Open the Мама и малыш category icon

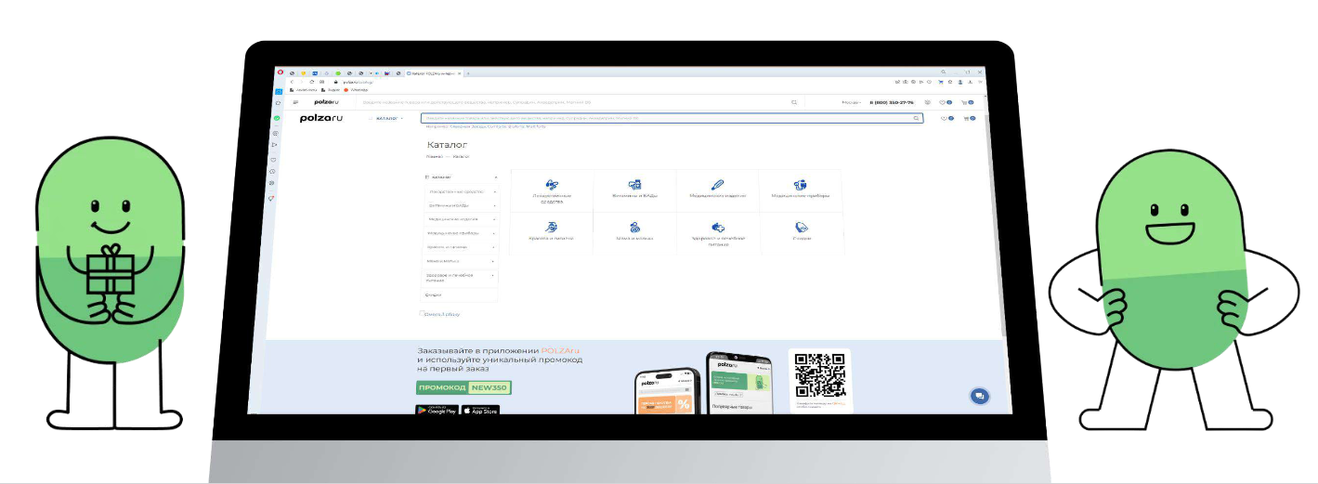point(634,227)
